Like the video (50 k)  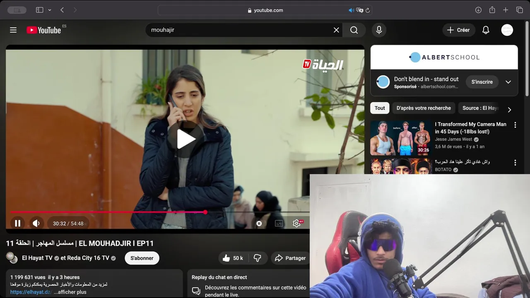click(233, 258)
